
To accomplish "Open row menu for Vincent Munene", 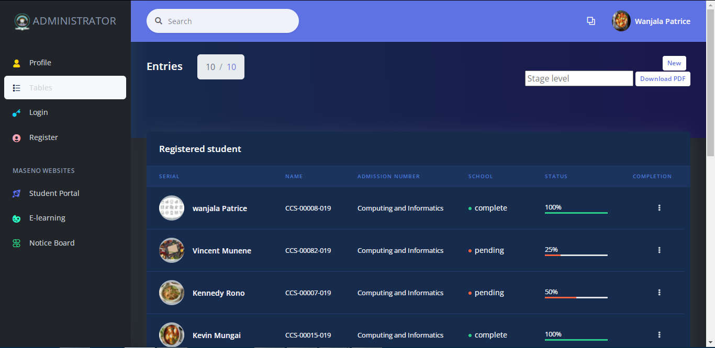I will pos(659,250).
